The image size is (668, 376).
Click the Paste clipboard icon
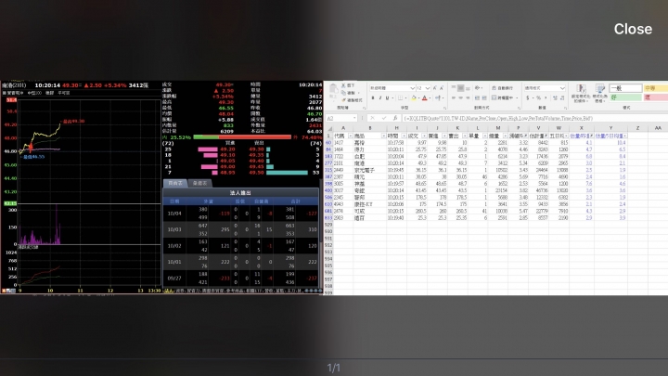[333, 91]
